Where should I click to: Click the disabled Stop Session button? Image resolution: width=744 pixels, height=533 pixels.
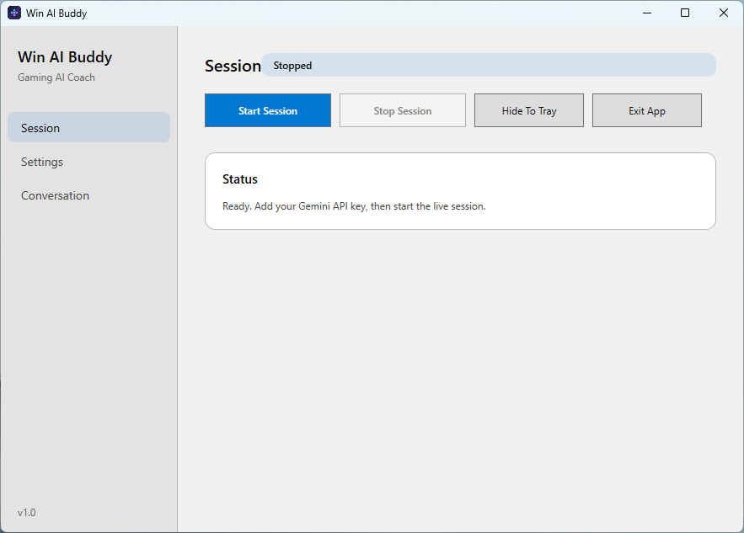(402, 110)
